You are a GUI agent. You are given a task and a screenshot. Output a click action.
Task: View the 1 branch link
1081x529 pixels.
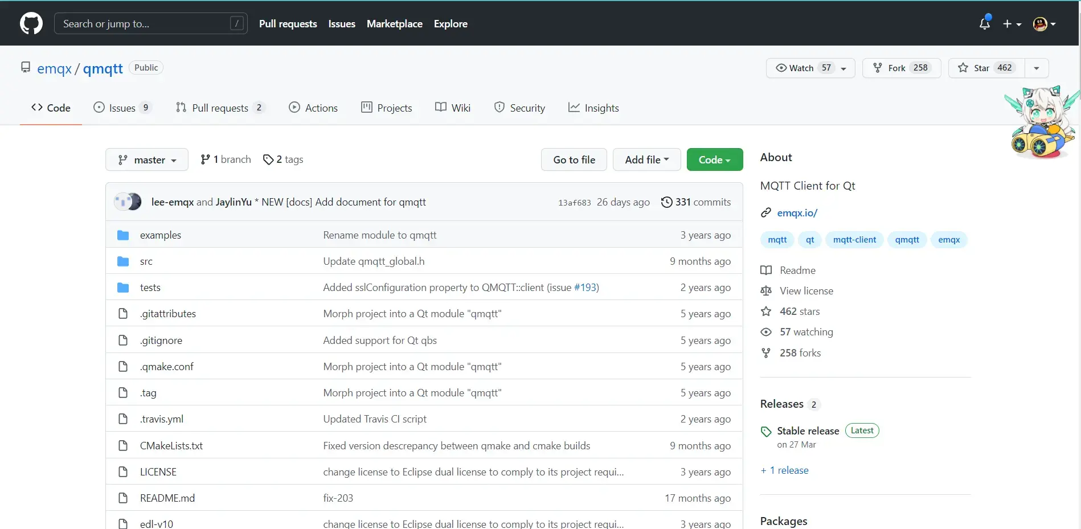point(226,159)
